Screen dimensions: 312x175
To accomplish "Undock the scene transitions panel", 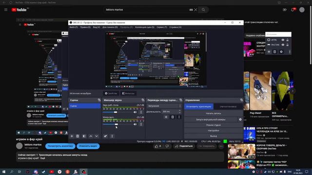I will tap(181, 100).
